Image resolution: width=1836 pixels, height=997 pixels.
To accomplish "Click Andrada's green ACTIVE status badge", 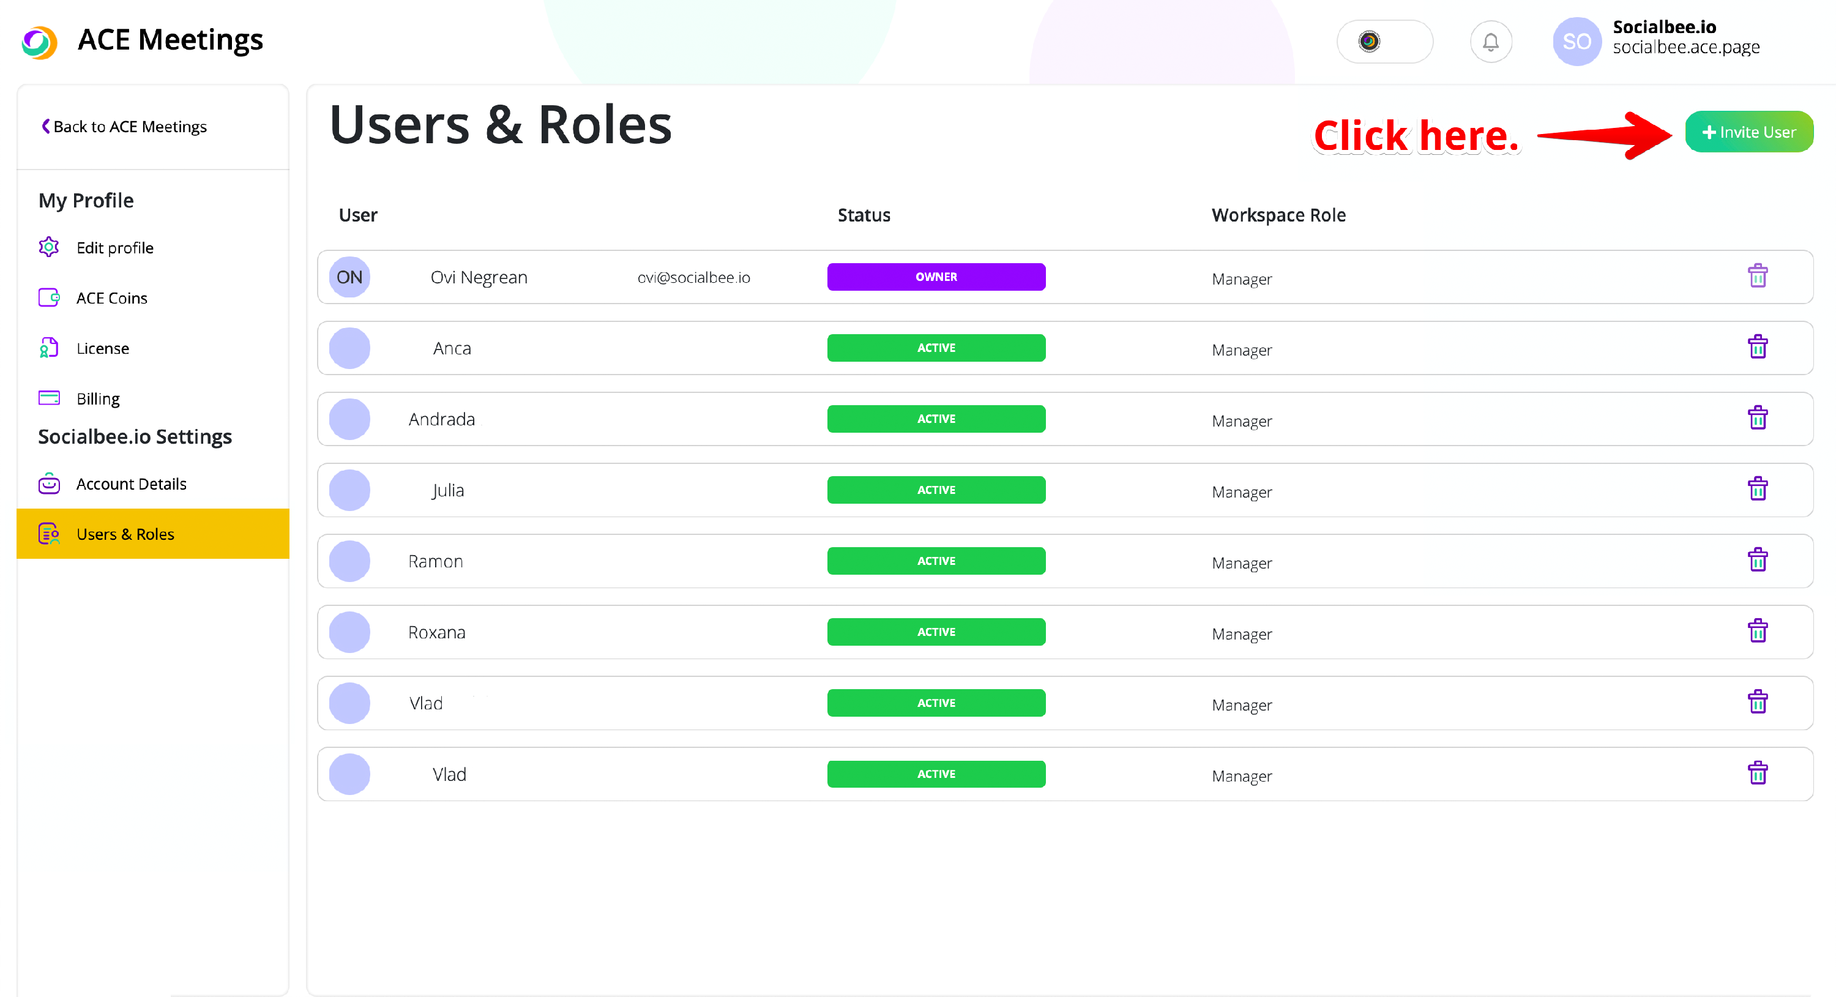I will coord(935,419).
